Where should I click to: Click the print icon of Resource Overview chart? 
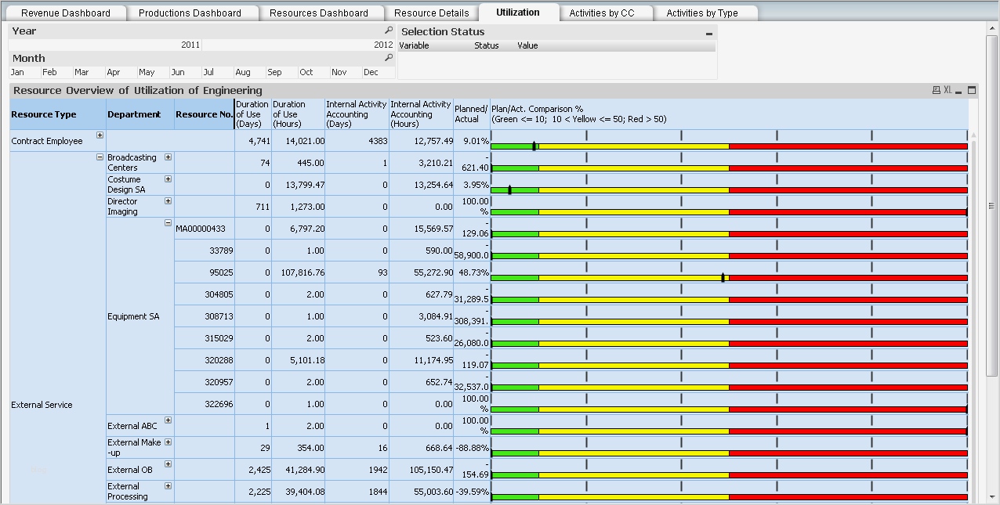pos(936,90)
